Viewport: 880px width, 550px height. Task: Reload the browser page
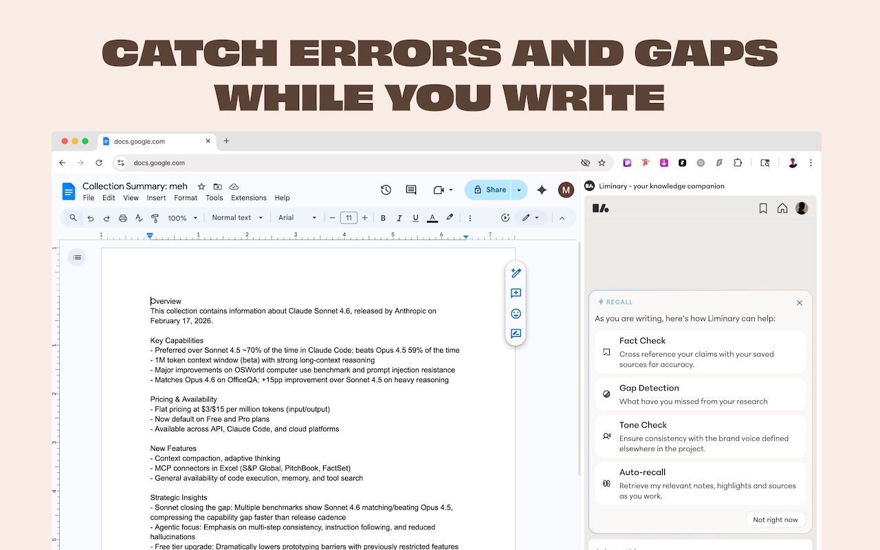[99, 163]
